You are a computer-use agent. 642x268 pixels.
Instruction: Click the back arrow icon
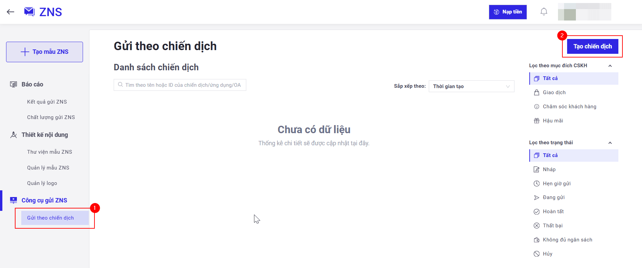[10, 12]
